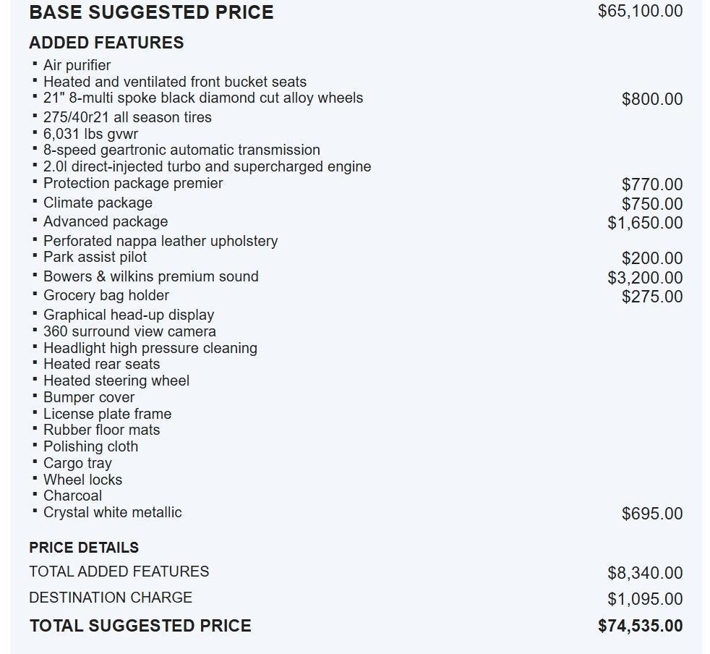This screenshot has width=710, height=654.
Task: Click the $3,200.00 premium sound price
Action: [x=644, y=278]
